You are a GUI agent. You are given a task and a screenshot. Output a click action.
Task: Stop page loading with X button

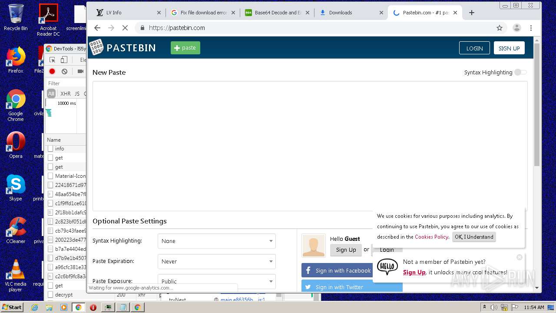click(x=125, y=28)
